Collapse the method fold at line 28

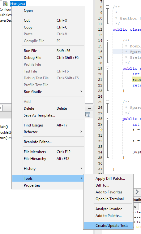[x=107, y=119]
